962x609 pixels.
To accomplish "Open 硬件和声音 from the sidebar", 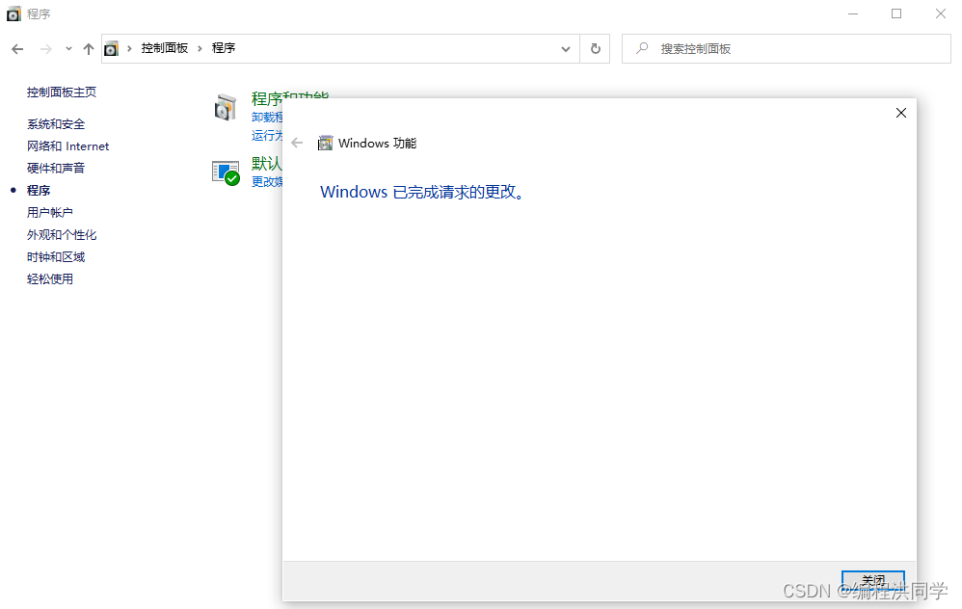I will (x=56, y=169).
